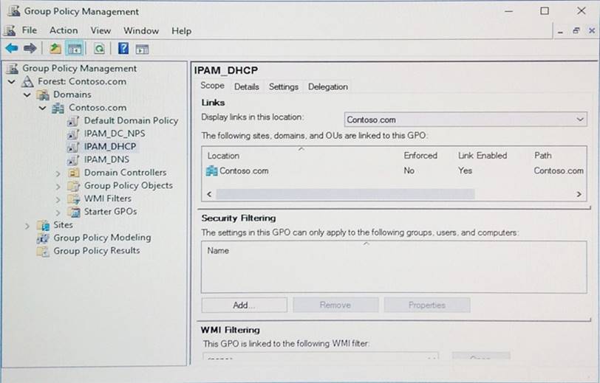Screen dimensions: 600x383
Task: Toggle the Show/Hide Console Tree button
Action: click(x=74, y=49)
